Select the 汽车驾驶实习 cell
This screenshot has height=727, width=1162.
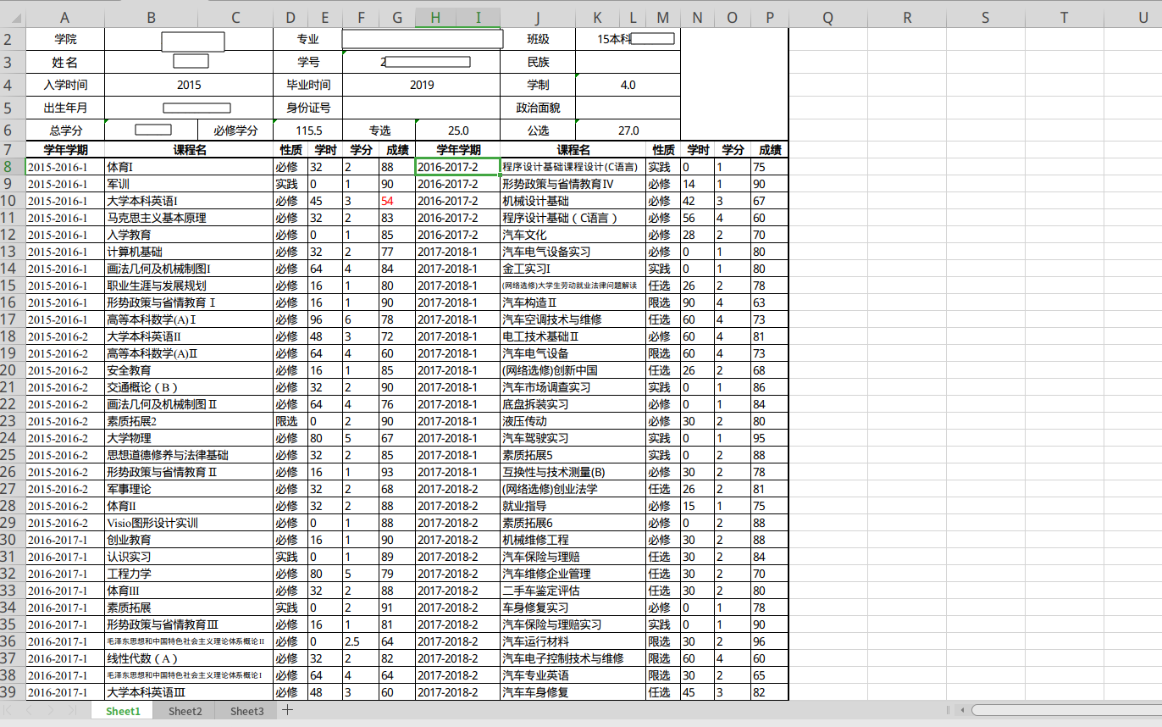point(573,438)
